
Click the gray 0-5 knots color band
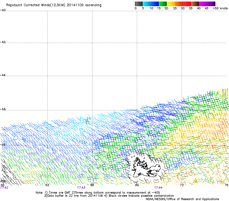(139, 4)
